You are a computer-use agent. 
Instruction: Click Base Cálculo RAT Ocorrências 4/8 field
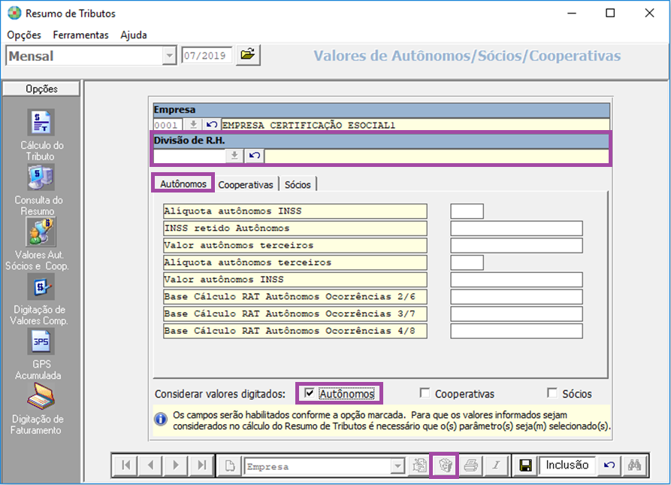[516, 331]
